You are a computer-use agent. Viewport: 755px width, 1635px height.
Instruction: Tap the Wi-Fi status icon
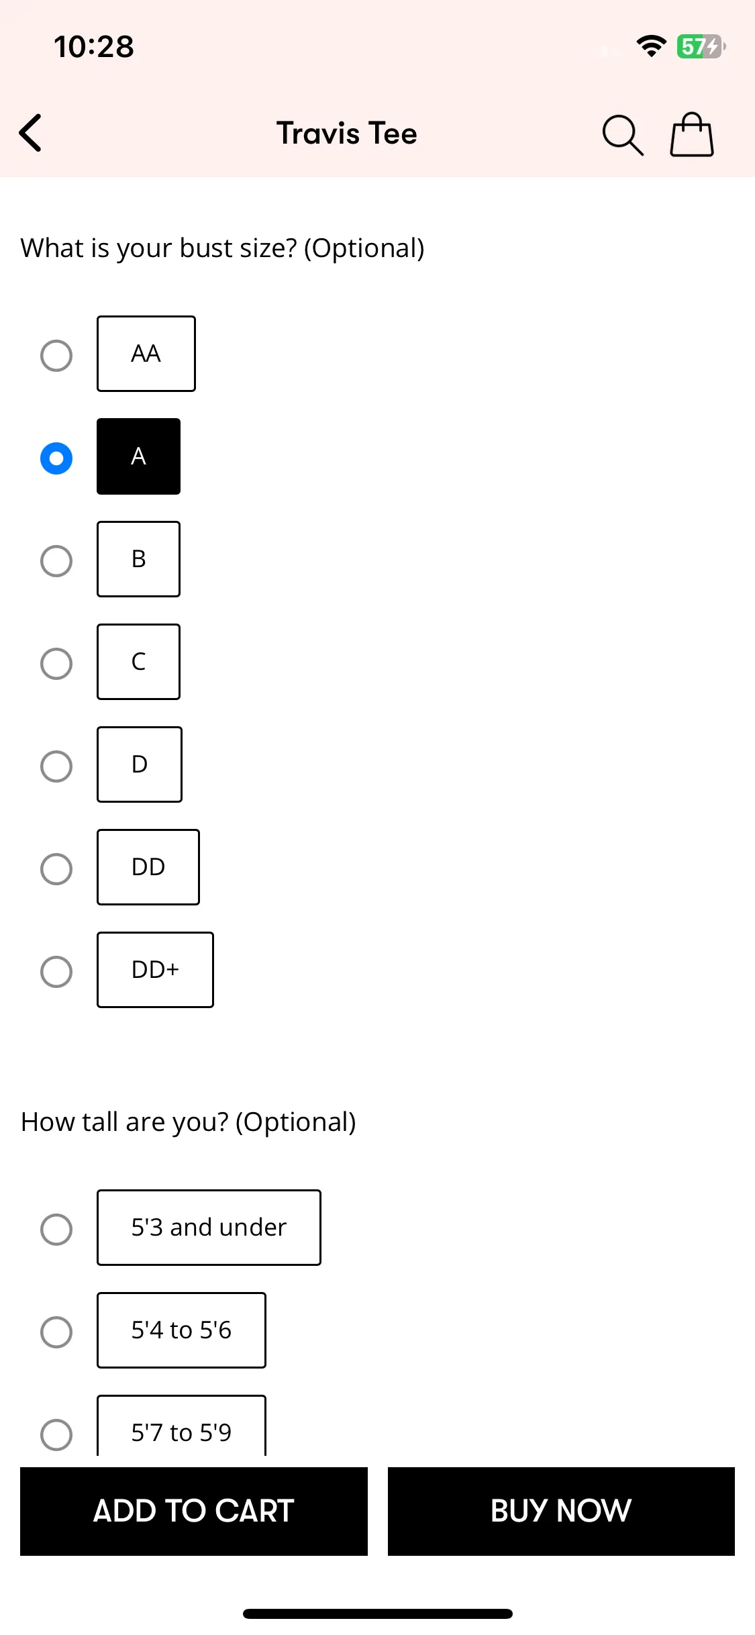click(x=651, y=46)
